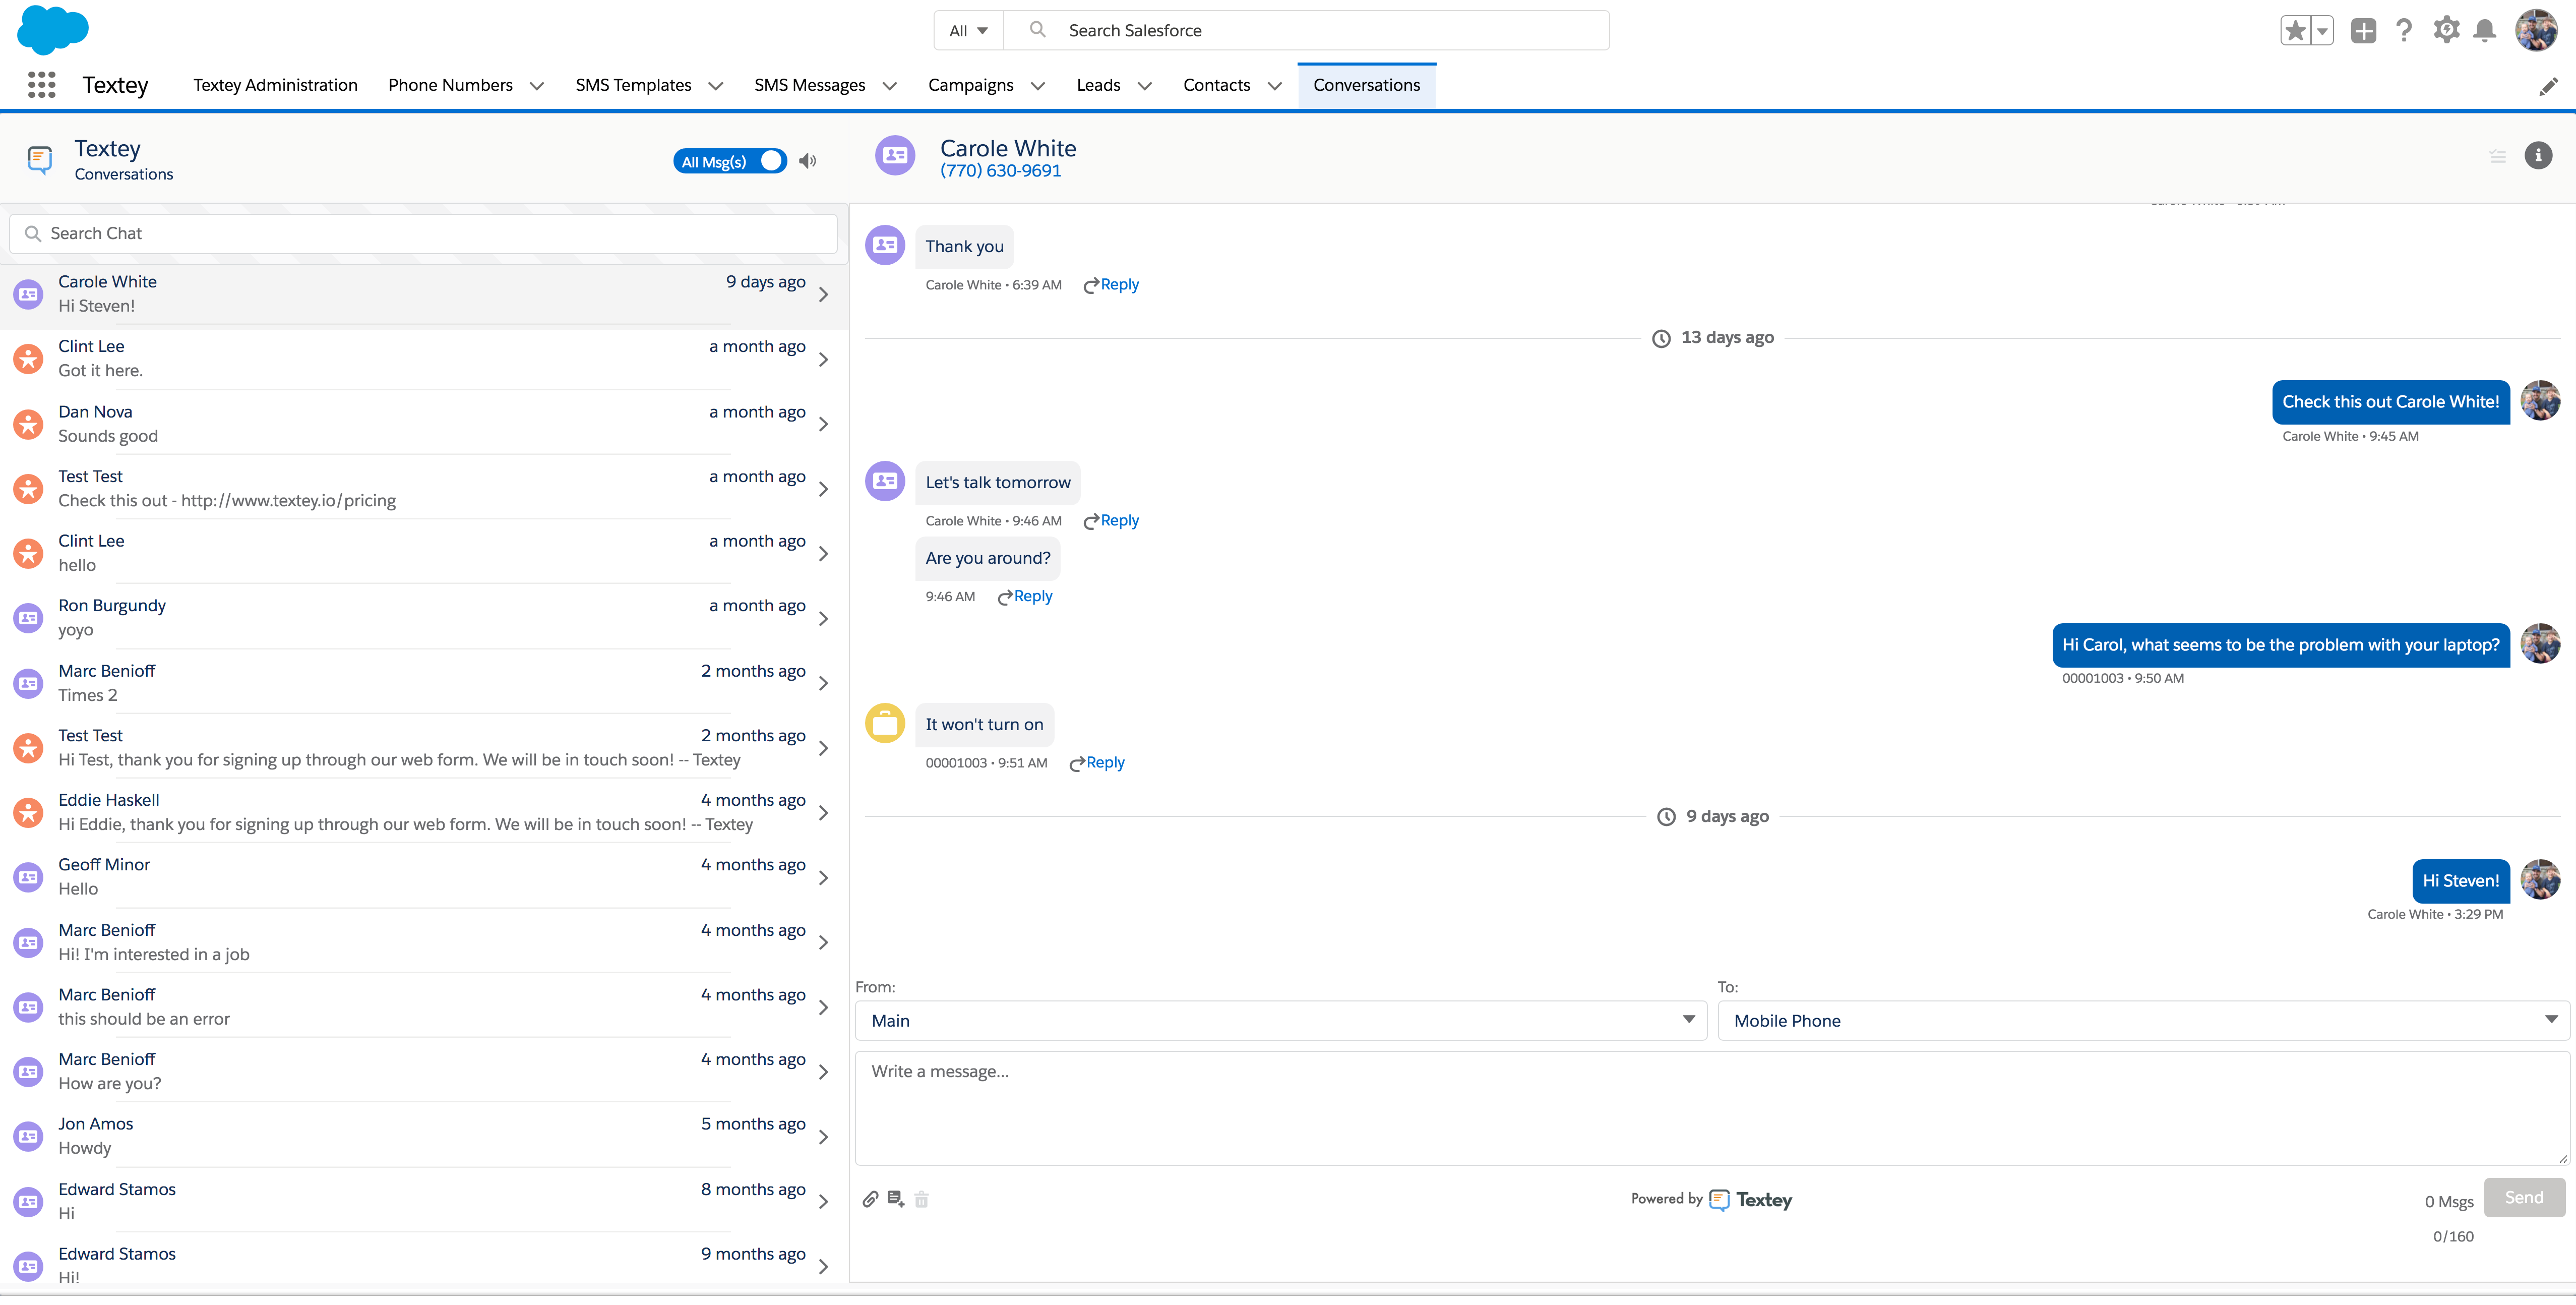Viewport: 2576px width, 1305px height.
Task: Open the Favorites star icon
Action: pyautogui.click(x=2295, y=31)
